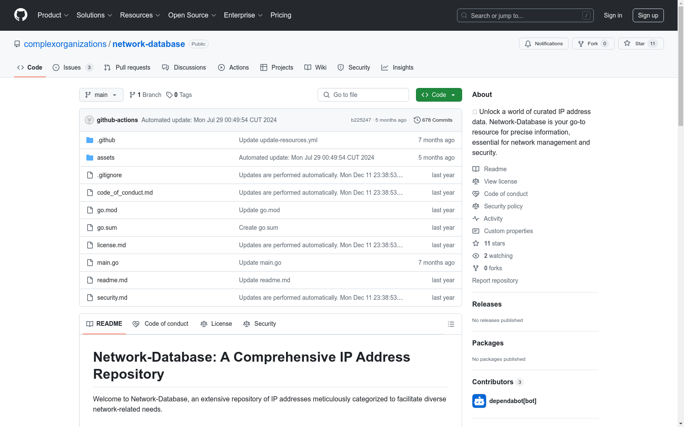684x427 pixels.
Task: Click the Notifications button
Action: (544, 44)
